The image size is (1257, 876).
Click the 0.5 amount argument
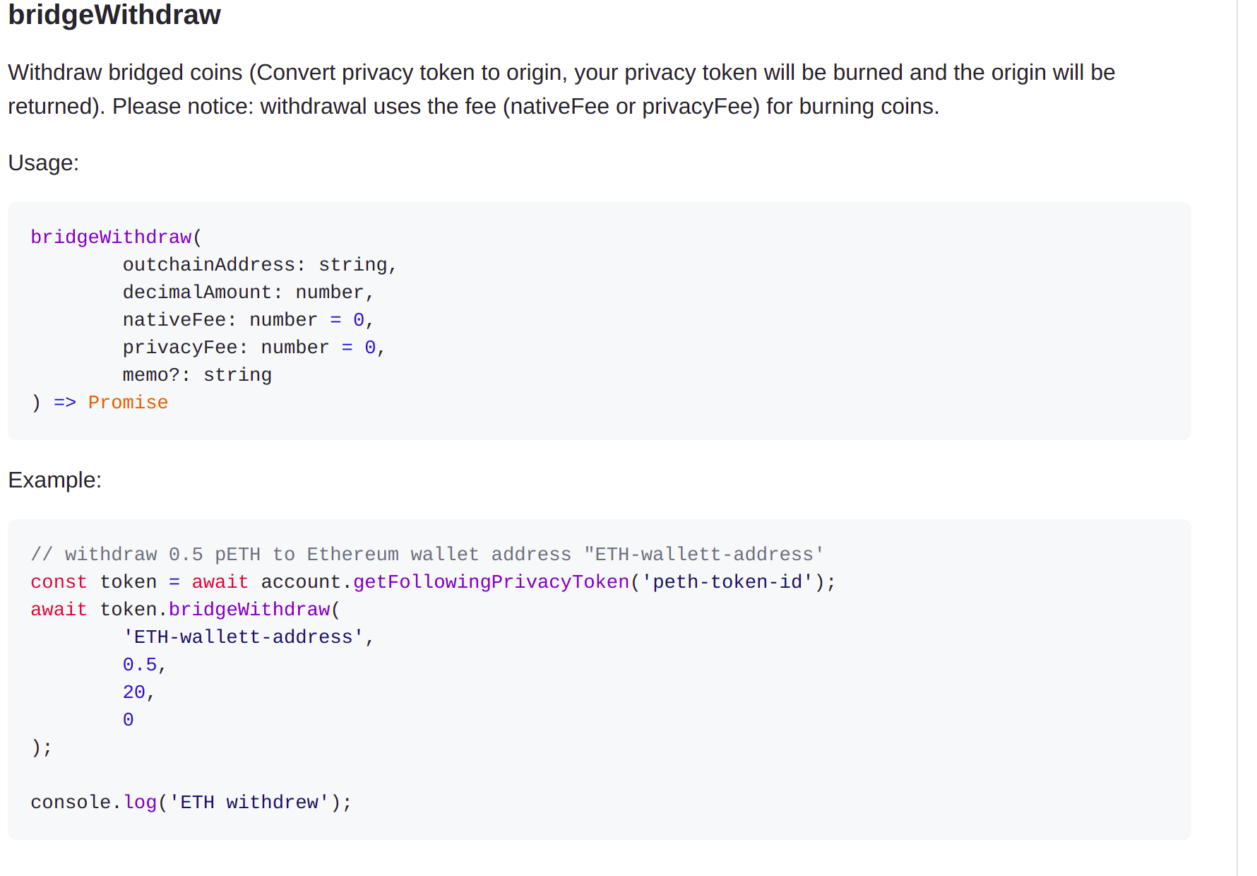[x=140, y=665]
